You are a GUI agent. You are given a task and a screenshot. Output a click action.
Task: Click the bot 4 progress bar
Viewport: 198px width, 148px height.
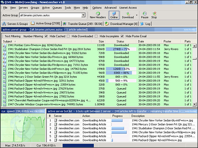(x=120, y=132)
